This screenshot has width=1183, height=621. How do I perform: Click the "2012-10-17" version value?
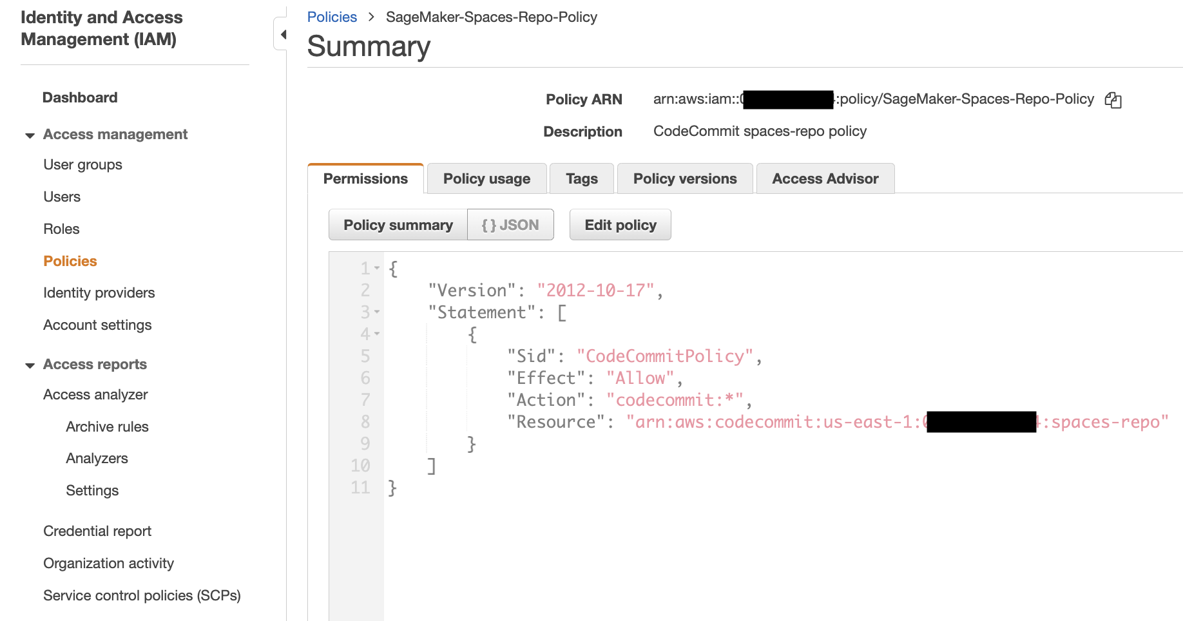[x=595, y=291]
